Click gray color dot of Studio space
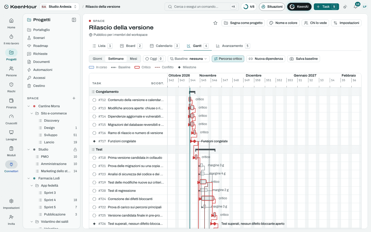The image size is (371, 232). tap(34, 150)
